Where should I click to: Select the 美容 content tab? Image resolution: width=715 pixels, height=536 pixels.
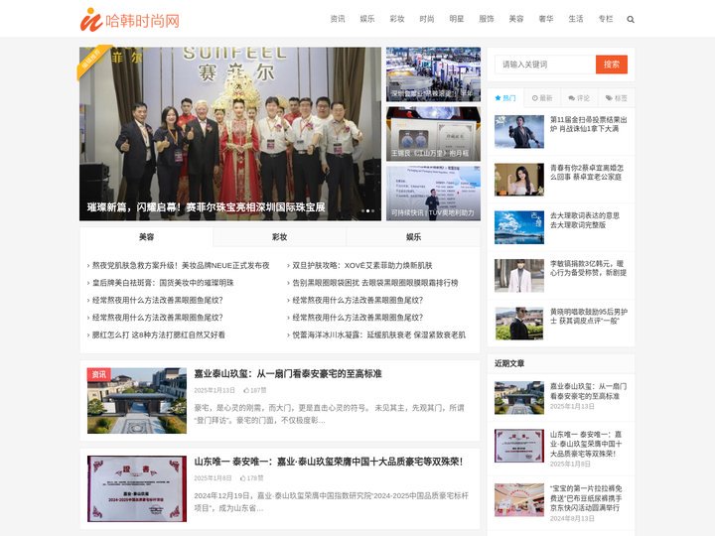click(146, 237)
